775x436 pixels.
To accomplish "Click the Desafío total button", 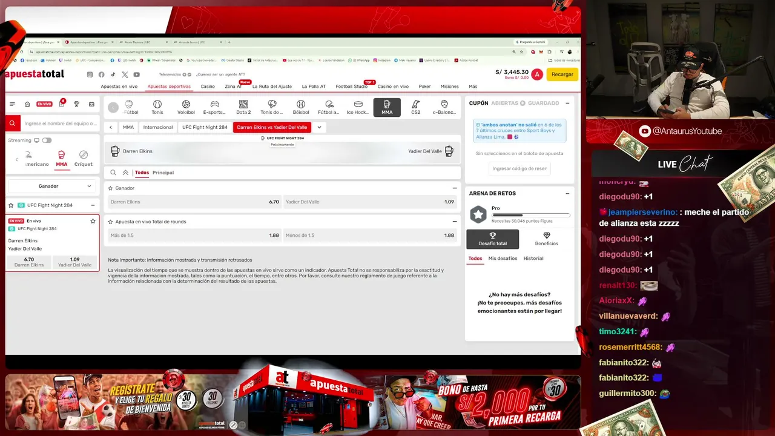I will pos(492,239).
